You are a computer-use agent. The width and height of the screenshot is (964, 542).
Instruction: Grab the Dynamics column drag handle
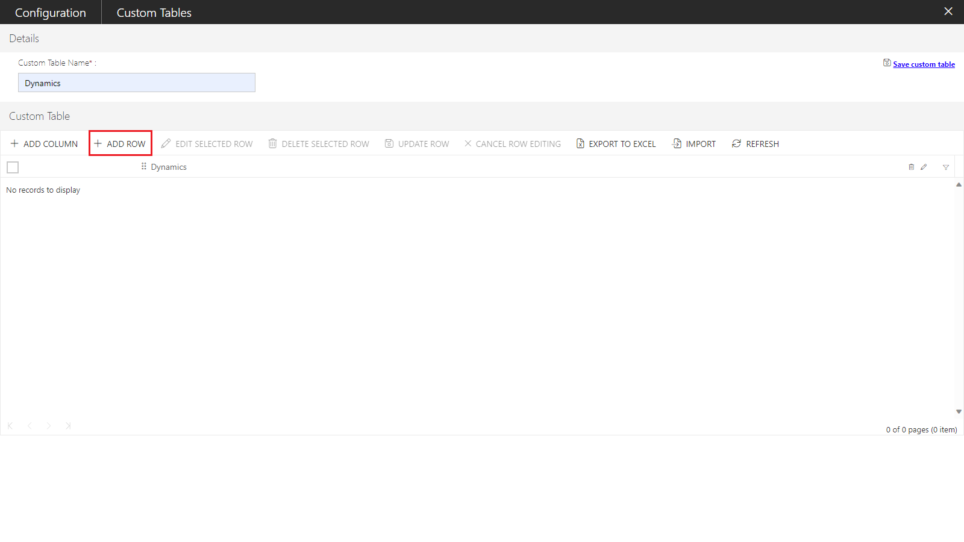(144, 167)
